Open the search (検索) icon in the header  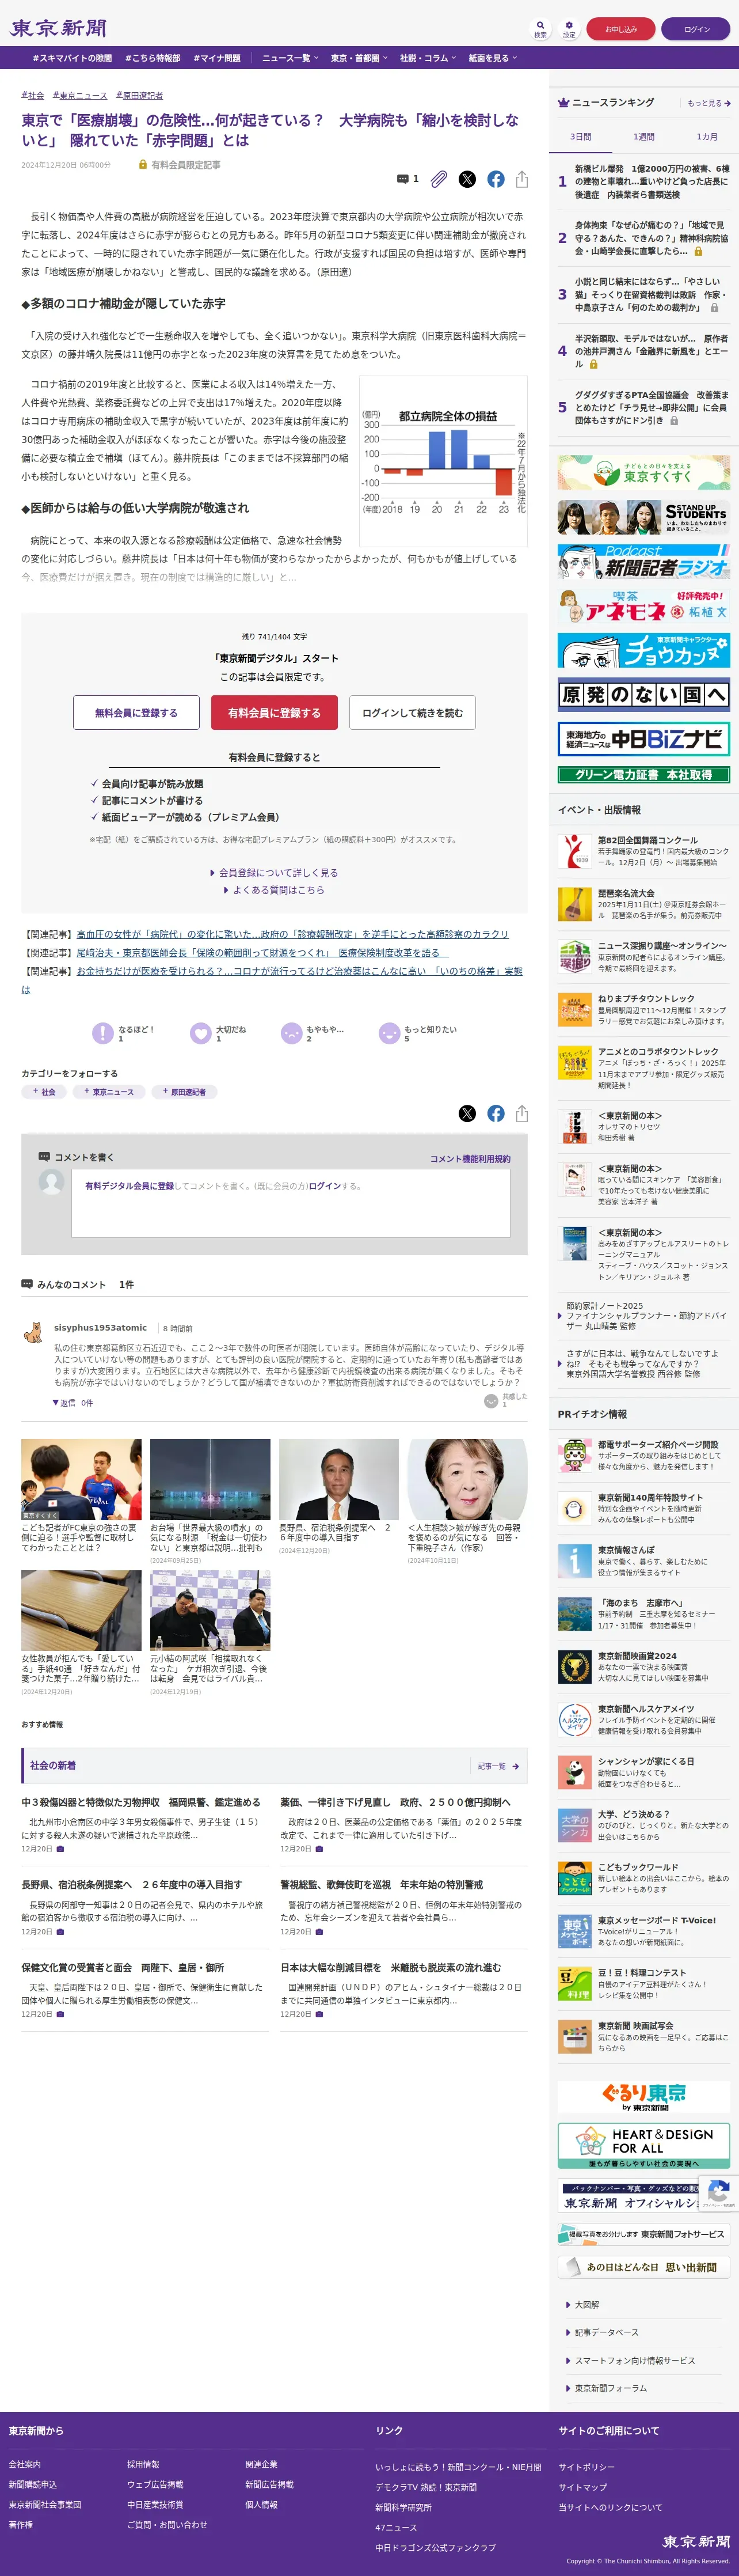(x=540, y=28)
